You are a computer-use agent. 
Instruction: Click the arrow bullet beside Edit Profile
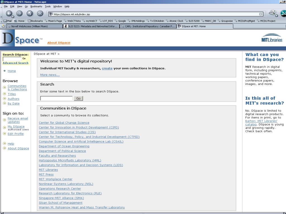(x=4, y=134)
